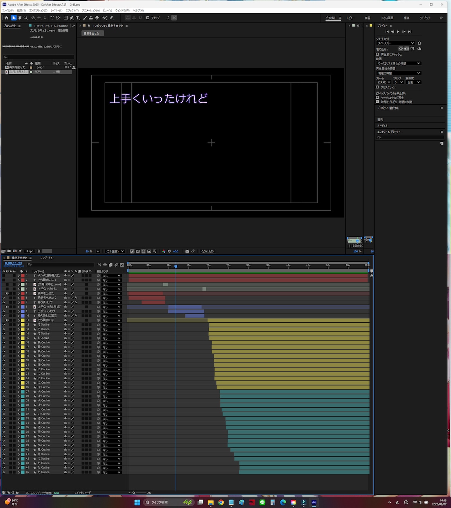Viewport: 451px width, 508px height.
Task: Choose the Horizontal Type tool
Action: pyautogui.click(x=78, y=18)
